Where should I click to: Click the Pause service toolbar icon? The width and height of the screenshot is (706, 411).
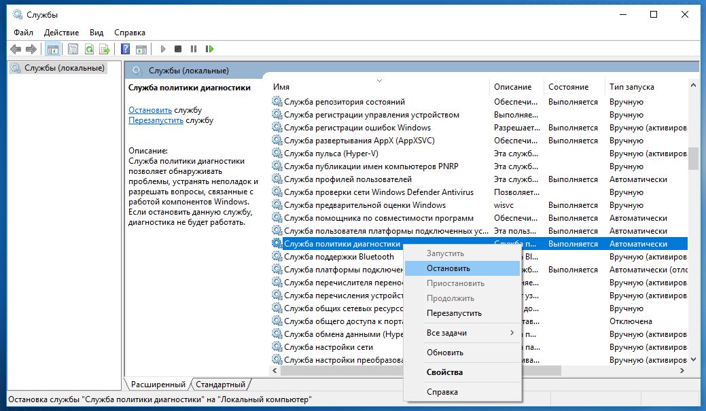click(x=194, y=49)
